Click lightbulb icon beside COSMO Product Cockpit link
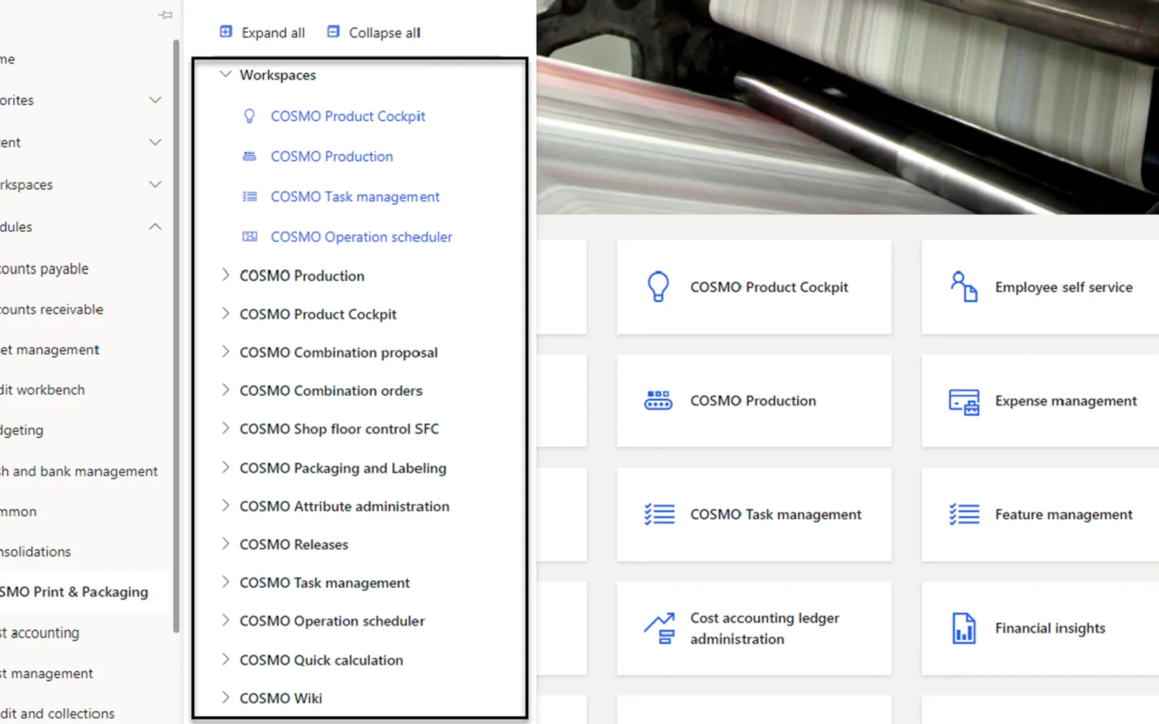Image resolution: width=1159 pixels, height=724 pixels. point(249,116)
